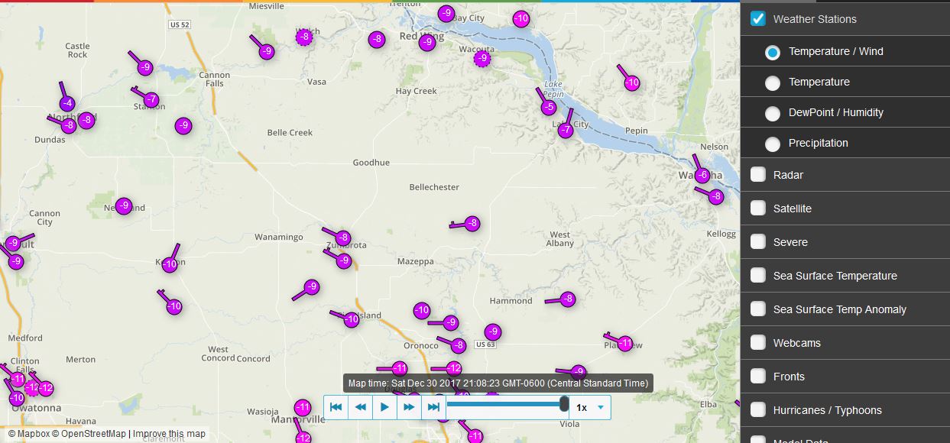The image size is (950, 443).
Task: Enable the Radar layer checkbox
Action: 758,175
